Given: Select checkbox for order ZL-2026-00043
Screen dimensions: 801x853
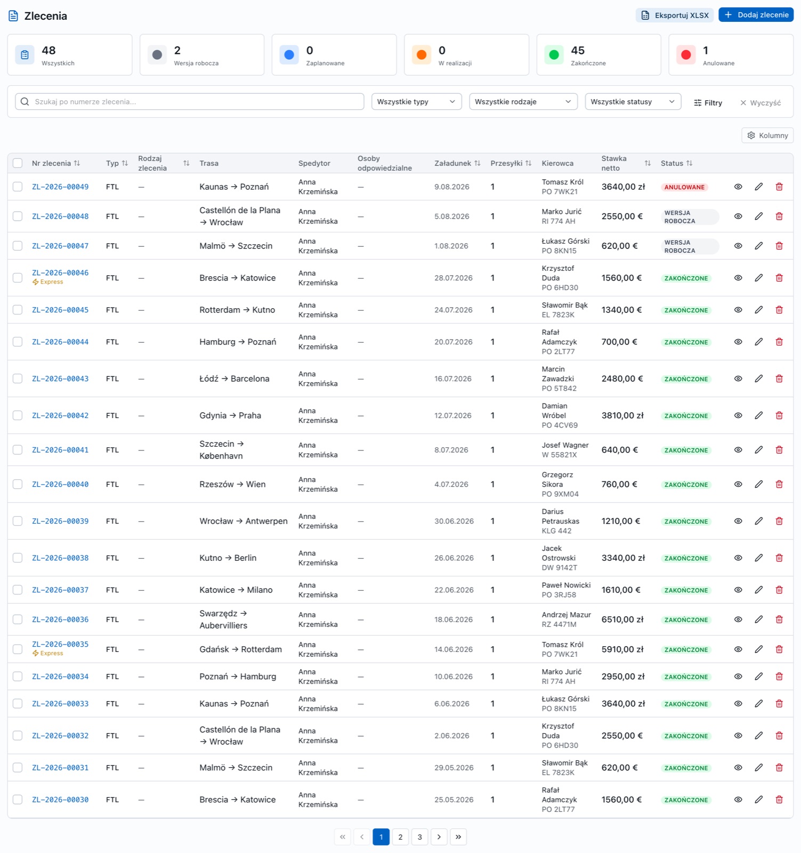Looking at the screenshot, I should (x=18, y=379).
